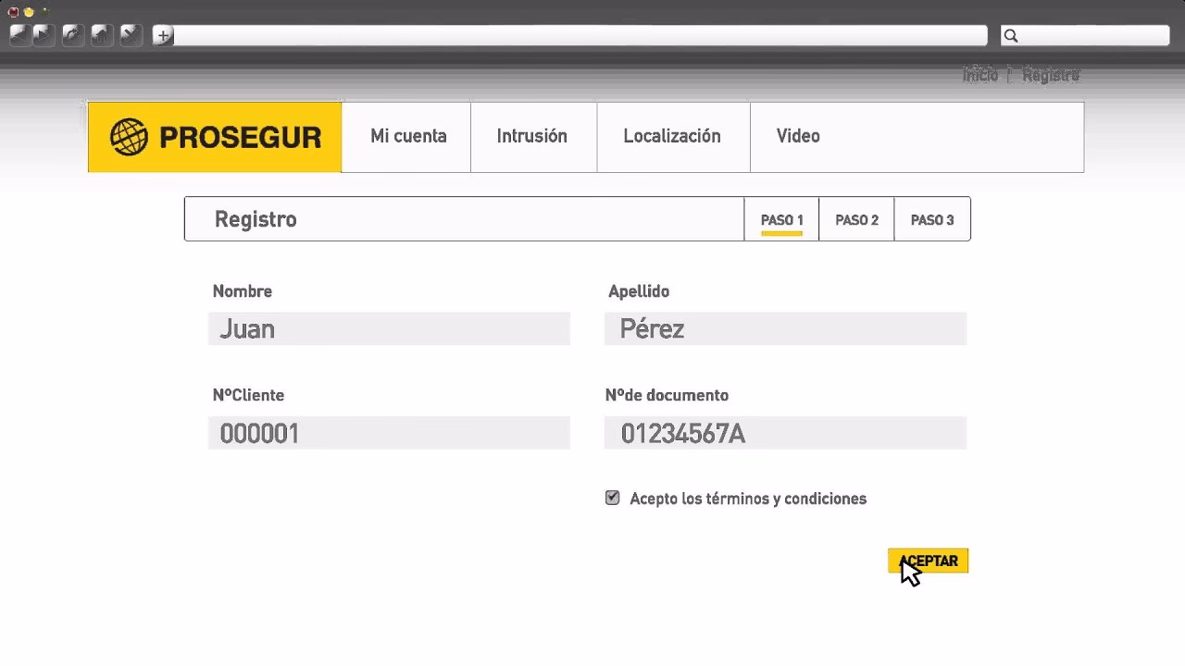
Task: Click inside the Nombre input field
Action: coord(389,328)
